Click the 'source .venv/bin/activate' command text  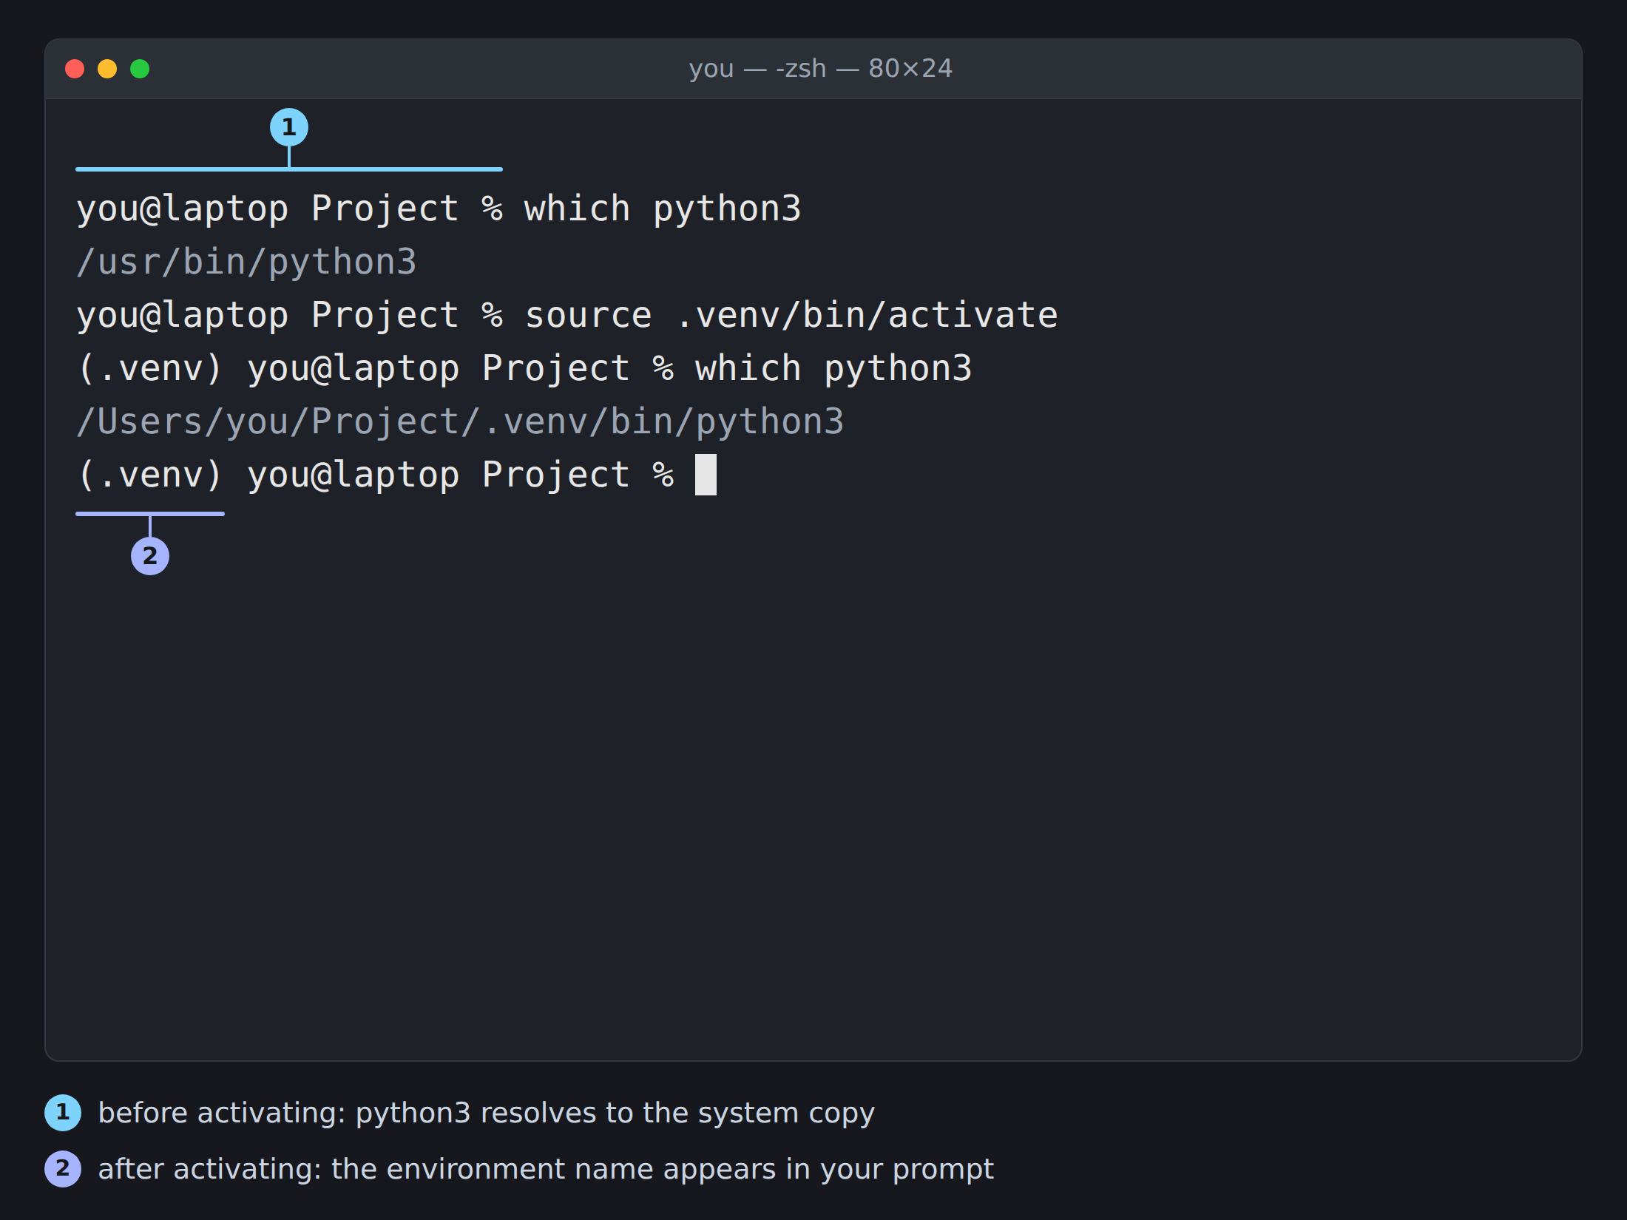pos(791,316)
